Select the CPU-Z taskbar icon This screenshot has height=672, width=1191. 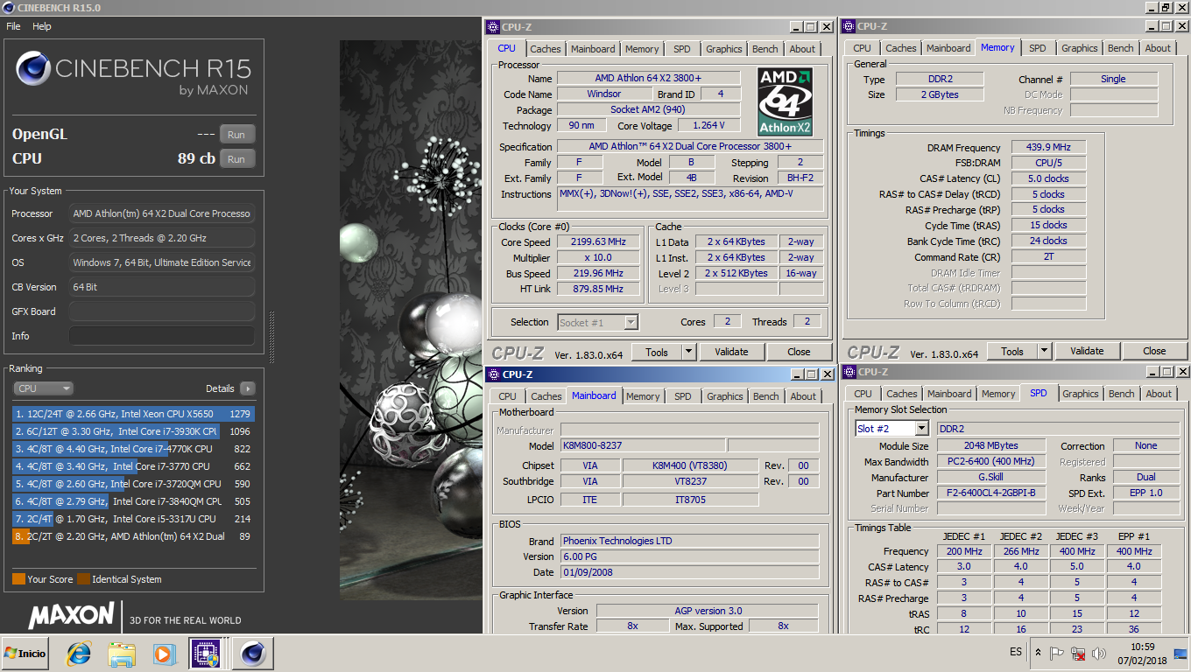[206, 653]
